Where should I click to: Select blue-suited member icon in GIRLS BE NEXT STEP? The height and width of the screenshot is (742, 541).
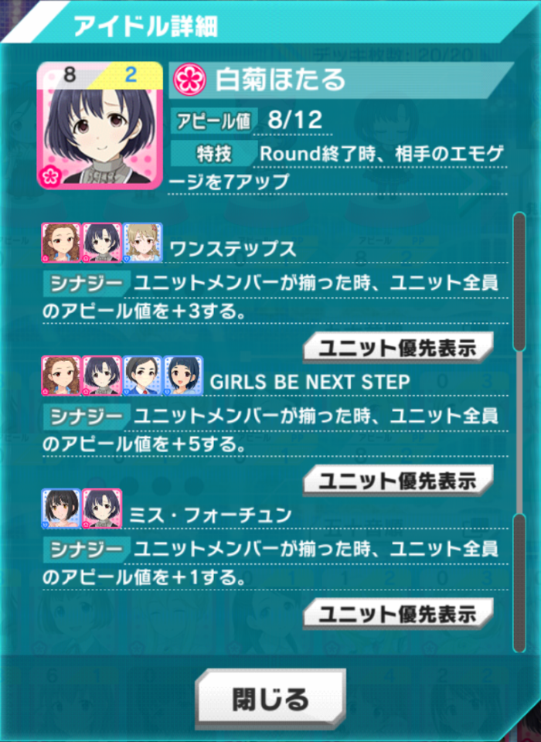[143, 376]
